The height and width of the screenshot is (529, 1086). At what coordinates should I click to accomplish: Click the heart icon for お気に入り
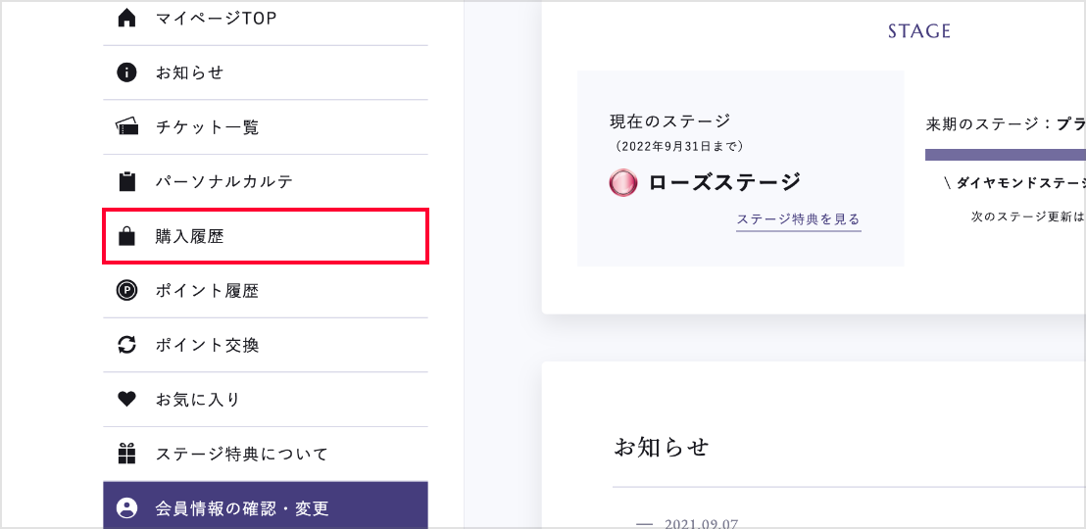point(126,400)
